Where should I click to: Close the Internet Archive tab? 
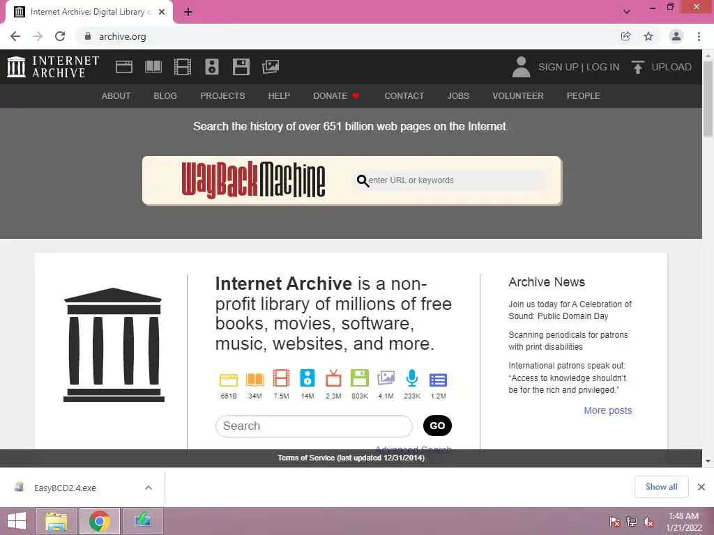[x=162, y=12]
